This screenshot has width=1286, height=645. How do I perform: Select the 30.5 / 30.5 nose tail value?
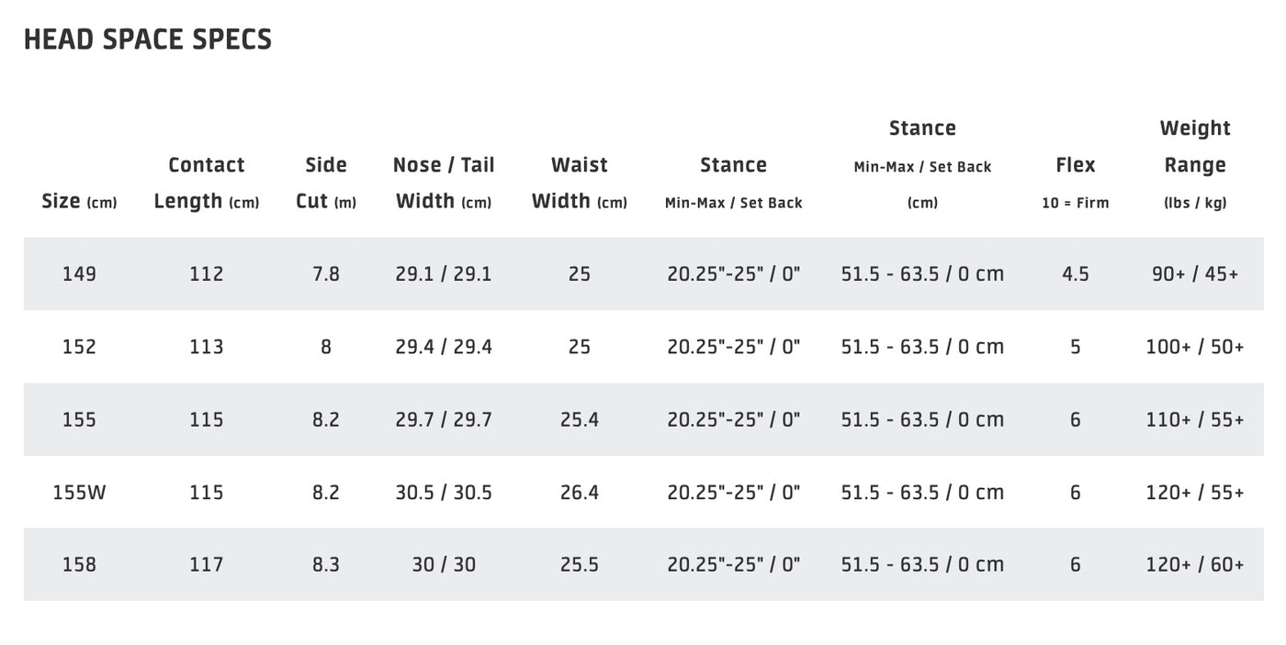tap(444, 493)
